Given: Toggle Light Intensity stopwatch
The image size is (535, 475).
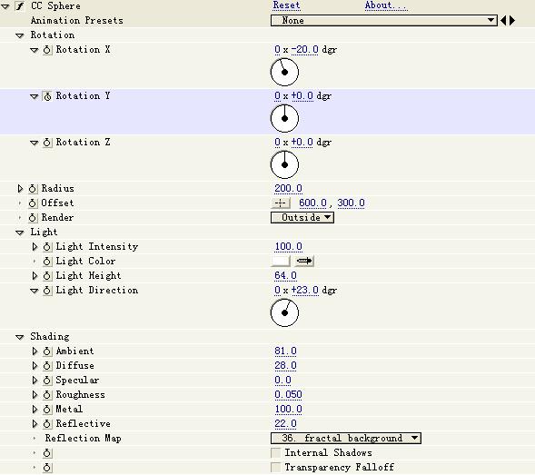Looking at the screenshot, I should click(47, 247).
